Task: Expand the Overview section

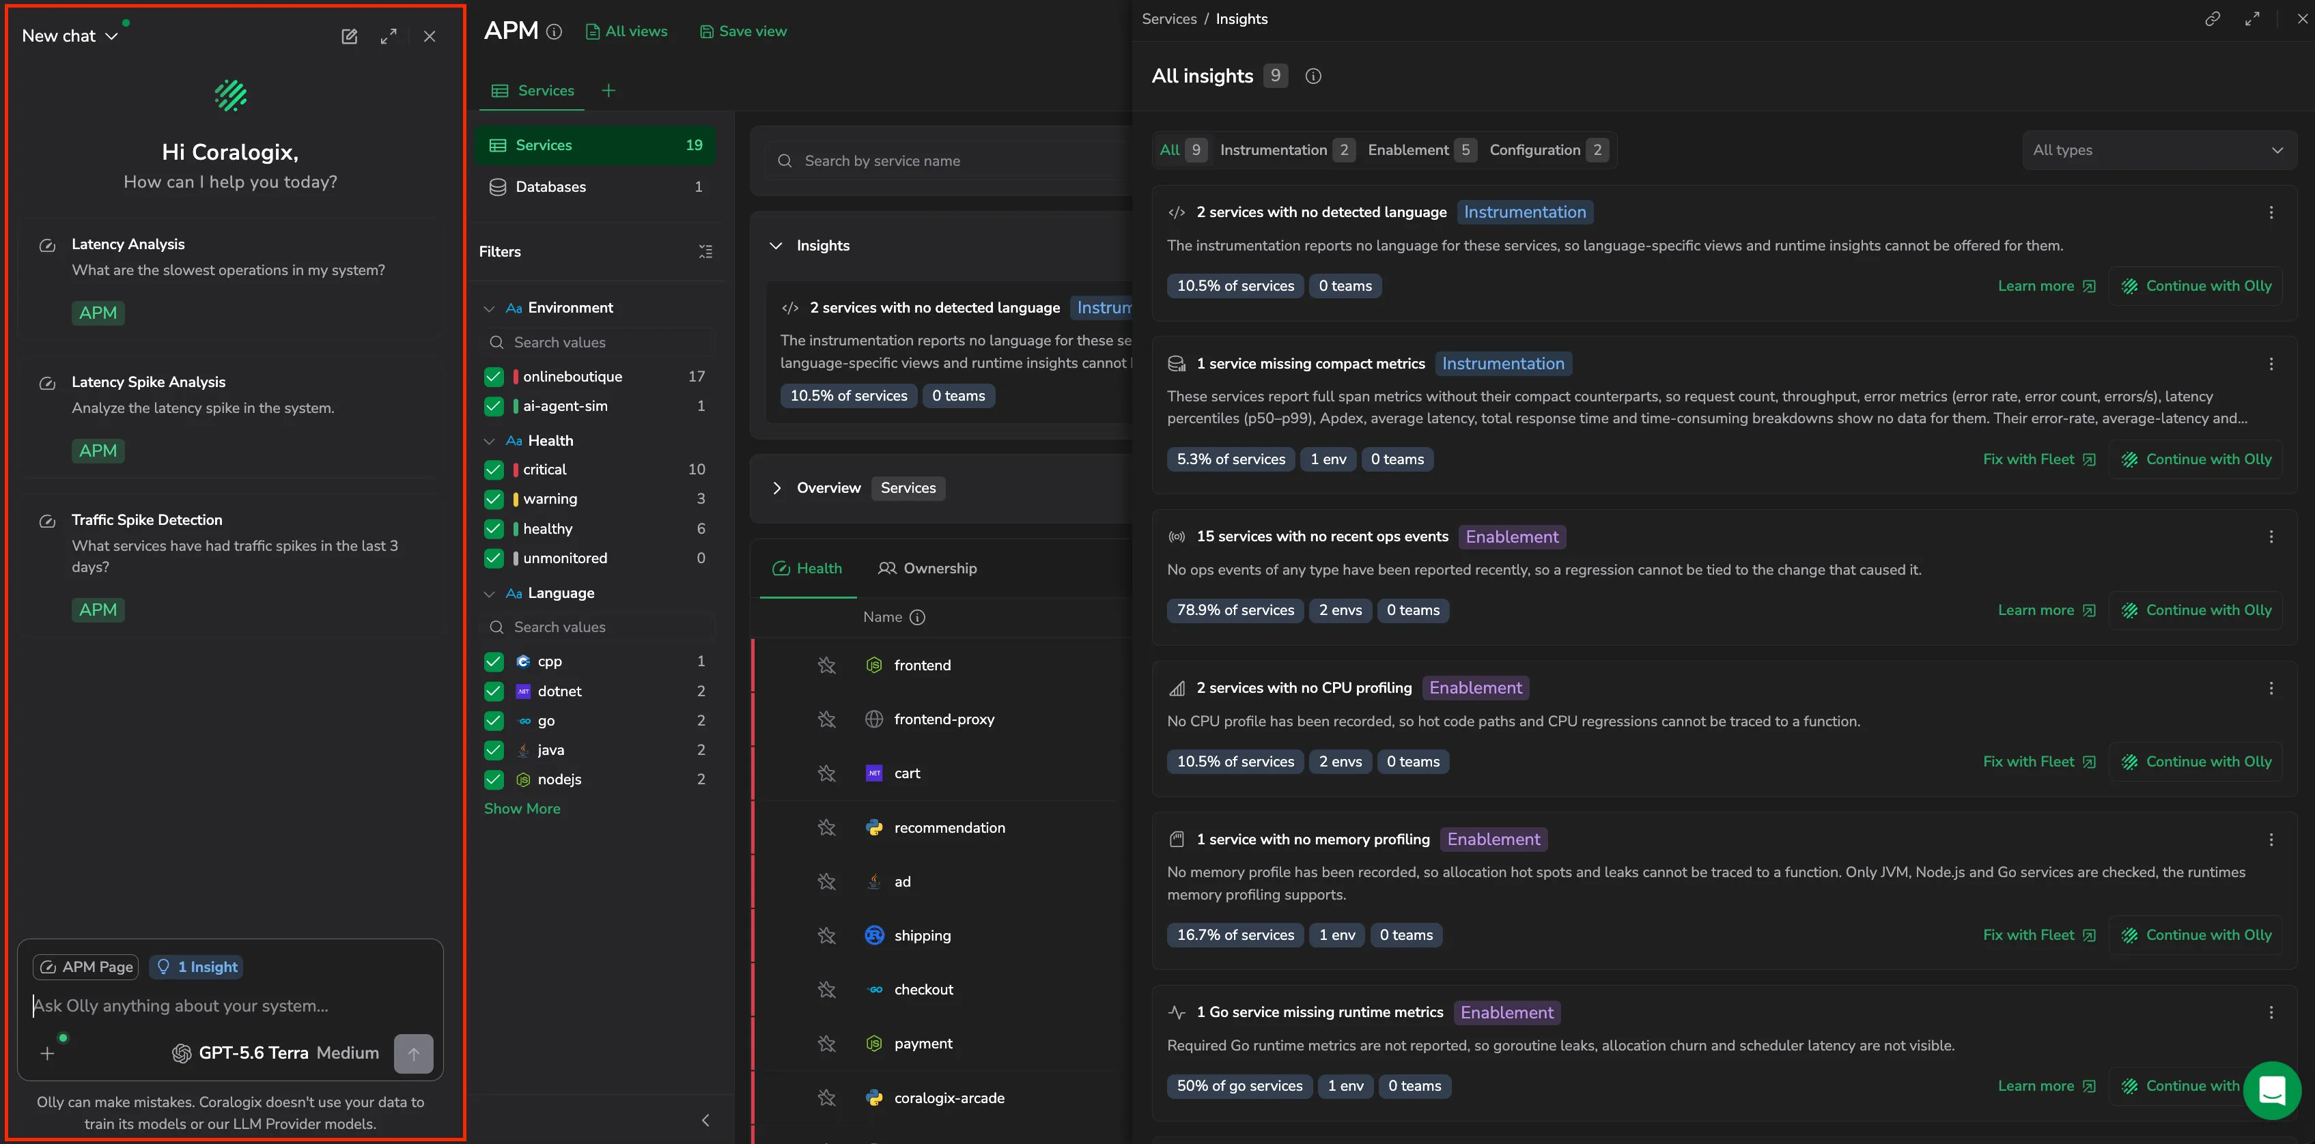Action: [x=776, y=489]
